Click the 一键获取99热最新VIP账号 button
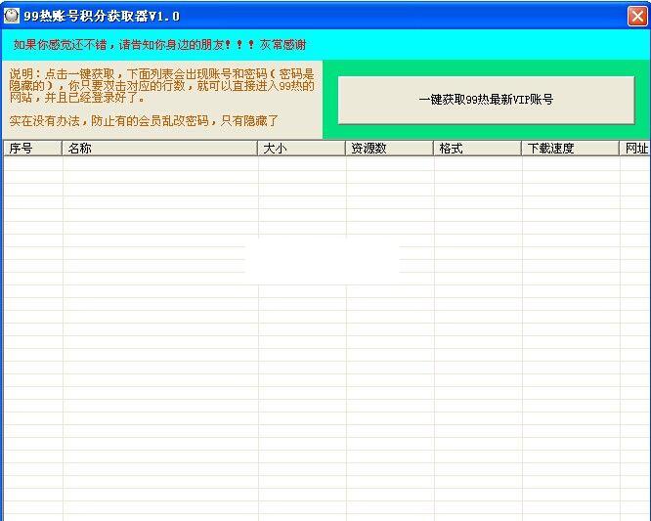The width and height of the screenshot is (651, 521). click(486, 100)
